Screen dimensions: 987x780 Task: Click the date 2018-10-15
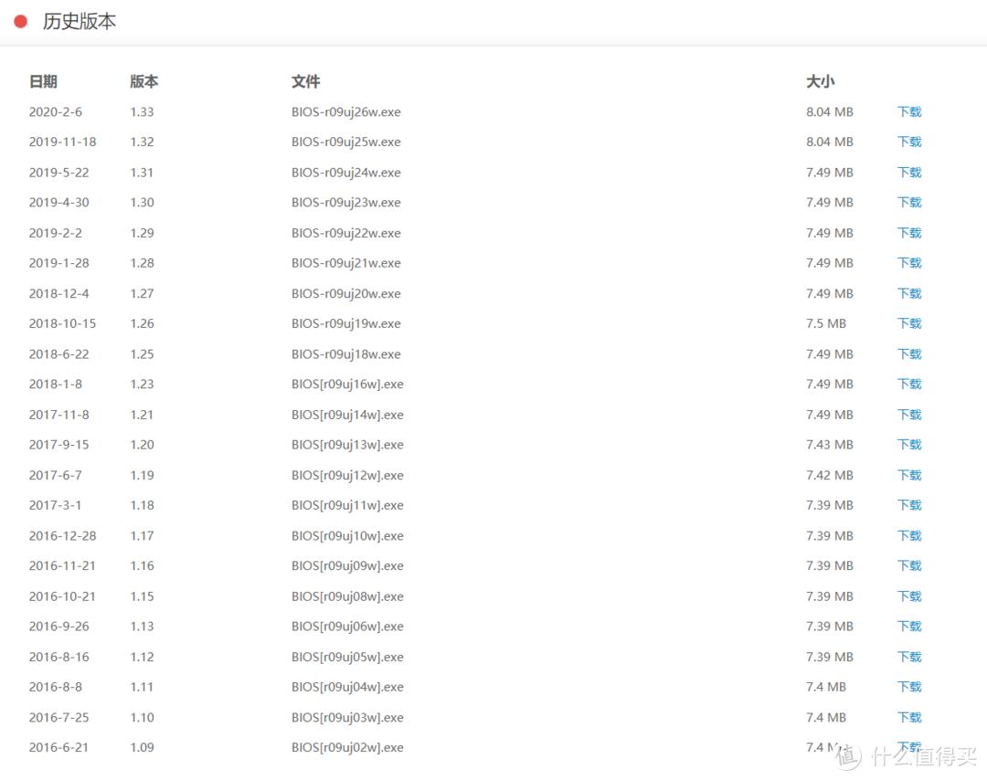click(x=62, y=324)
